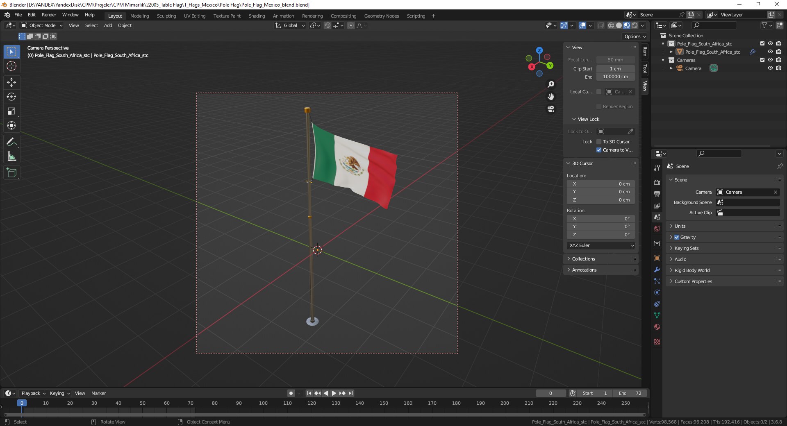Open the Geometry Nodes workspace tab

click(x=382, y=16)
